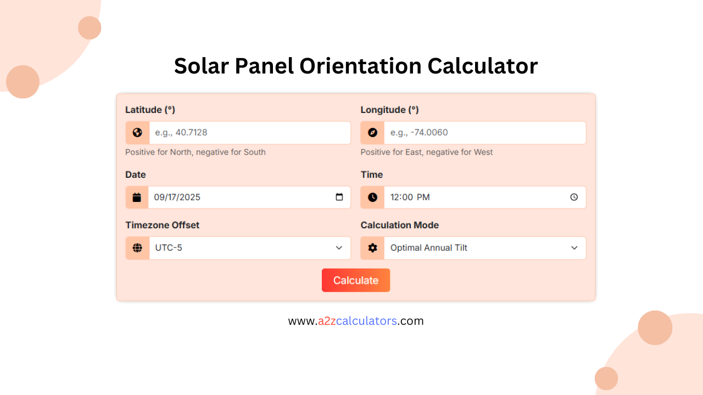Click the compass icon beside the Longitude field
This screenshot has height=395, width=703.
point(372,132)
